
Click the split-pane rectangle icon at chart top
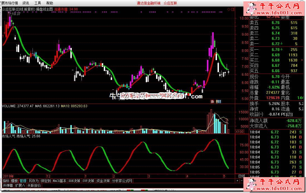pyautogui.click(x=233, y=9)
